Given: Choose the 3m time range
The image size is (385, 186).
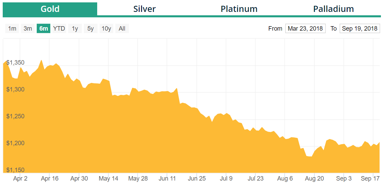Looking at the screenshot, I should [x=28, y=29].
